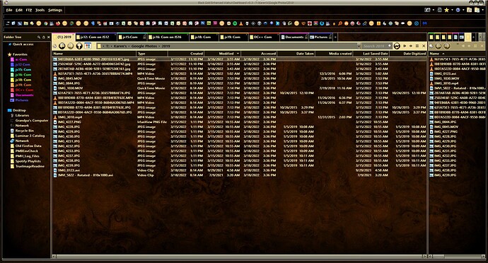Viewport: 488px width, 263px height.
Task: Sort by the Created column header
Action: [x=186, y=54]
